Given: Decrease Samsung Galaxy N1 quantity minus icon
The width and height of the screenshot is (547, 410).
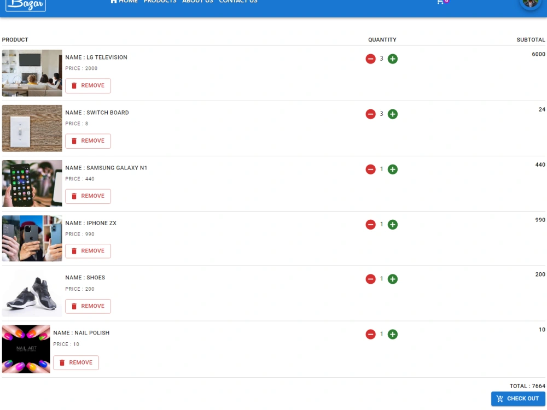Looking at the screenshot, I should click(x=370, y=169).
